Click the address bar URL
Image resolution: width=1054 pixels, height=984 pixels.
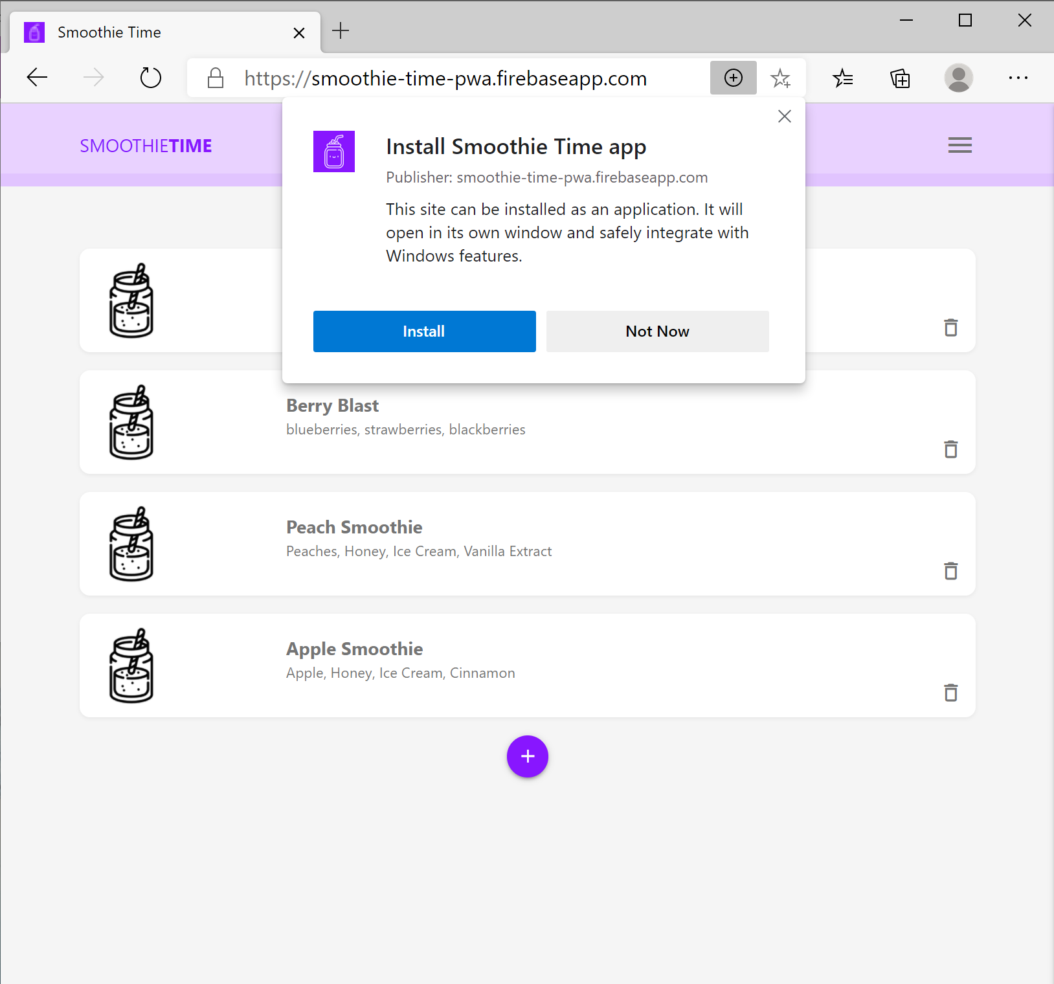click(445, 78)
